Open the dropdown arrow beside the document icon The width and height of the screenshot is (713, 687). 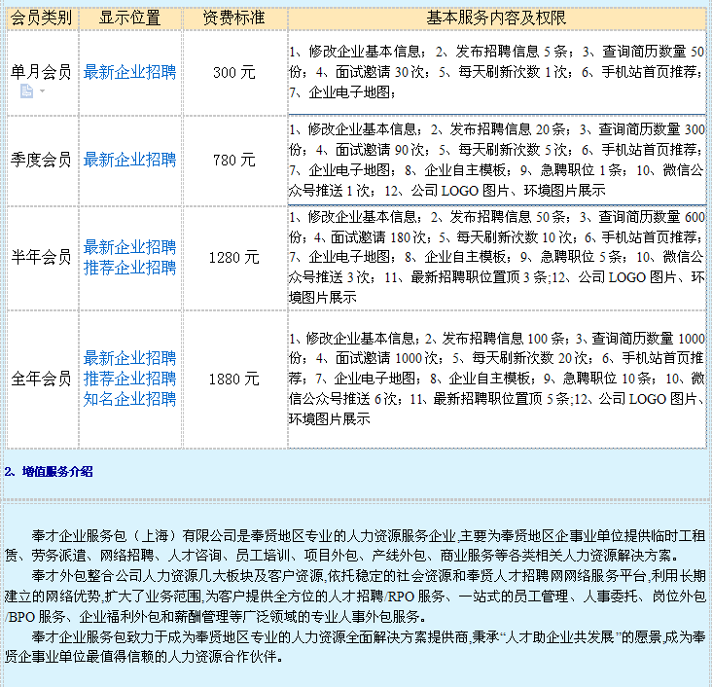pyautogui.click(x=42, y=91)
